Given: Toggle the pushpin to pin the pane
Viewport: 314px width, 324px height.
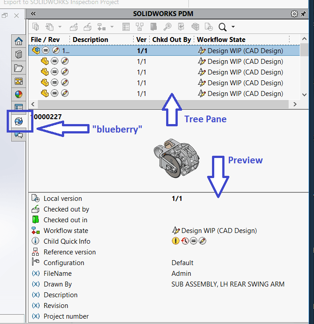Looking at the screenshot, I should click(303, 14).
